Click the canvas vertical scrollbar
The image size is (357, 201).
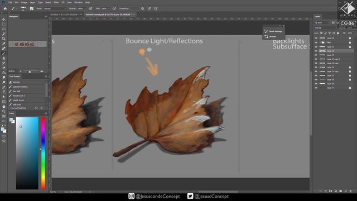[x=311, y=104]
